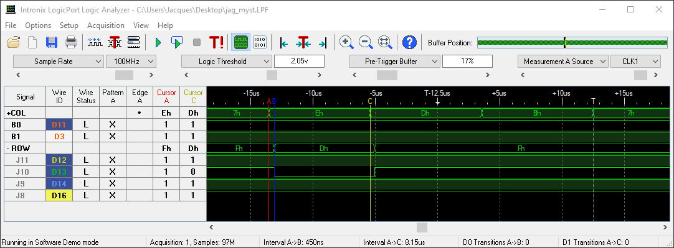Click the gray stop acquisition button
The width and height of the screenshot is (674, 248).
(197, 42)
